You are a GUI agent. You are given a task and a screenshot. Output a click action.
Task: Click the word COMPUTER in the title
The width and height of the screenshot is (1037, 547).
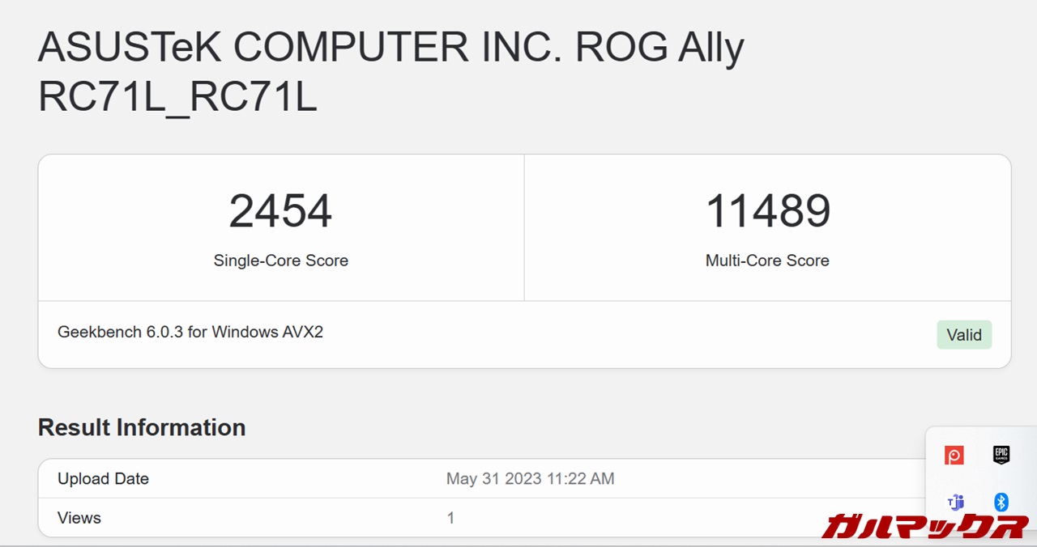tap(351, 49)
